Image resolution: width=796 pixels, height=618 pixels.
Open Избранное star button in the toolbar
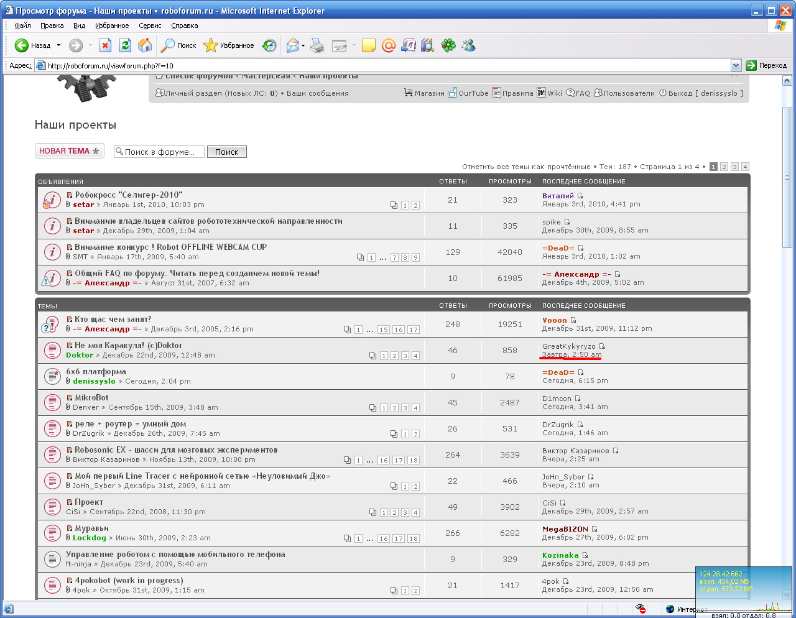point(229,45)
